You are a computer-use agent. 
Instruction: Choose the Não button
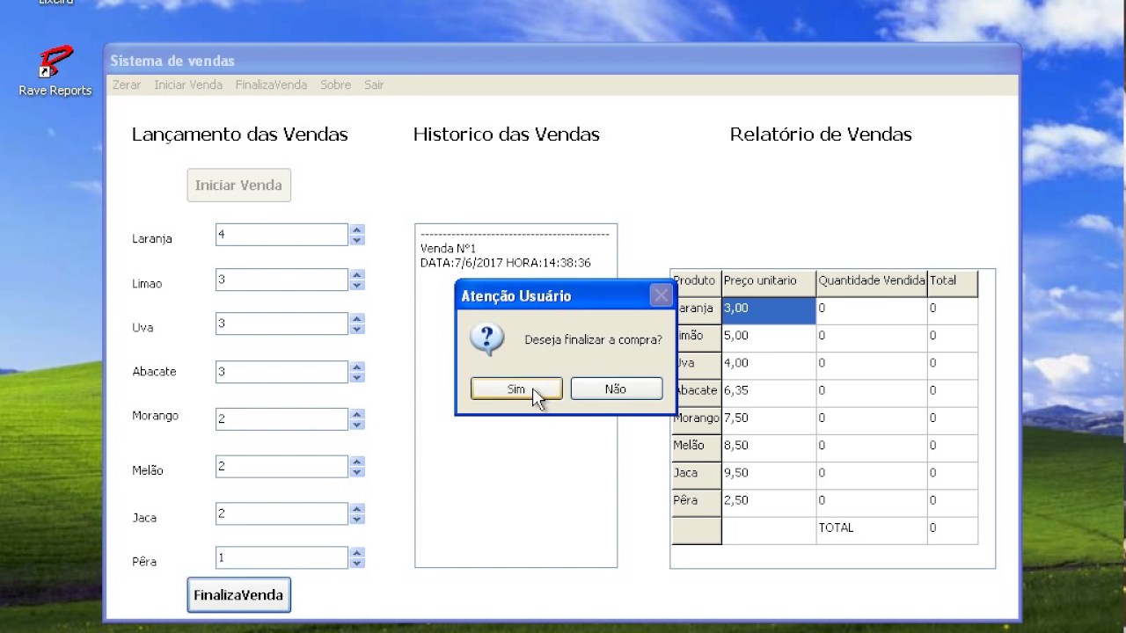[x=617, y=389]
